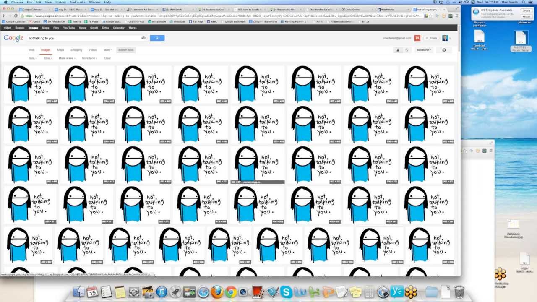The image size is (537, 302).
Task: Open Google Docs bookmark in bookmarks bar
Action: click(x=112, y=21)
